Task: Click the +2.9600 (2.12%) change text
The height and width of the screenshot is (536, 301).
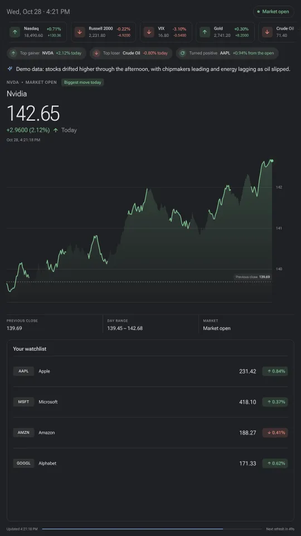Action: (x=28, y=130)
